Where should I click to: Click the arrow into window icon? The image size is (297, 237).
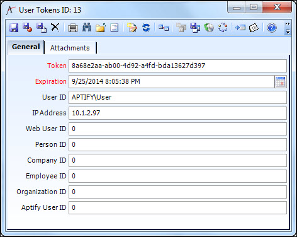(x=240, y=28)
